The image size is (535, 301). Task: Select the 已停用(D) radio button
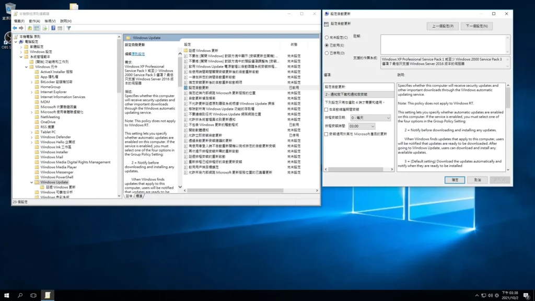(x=327, y=53)
